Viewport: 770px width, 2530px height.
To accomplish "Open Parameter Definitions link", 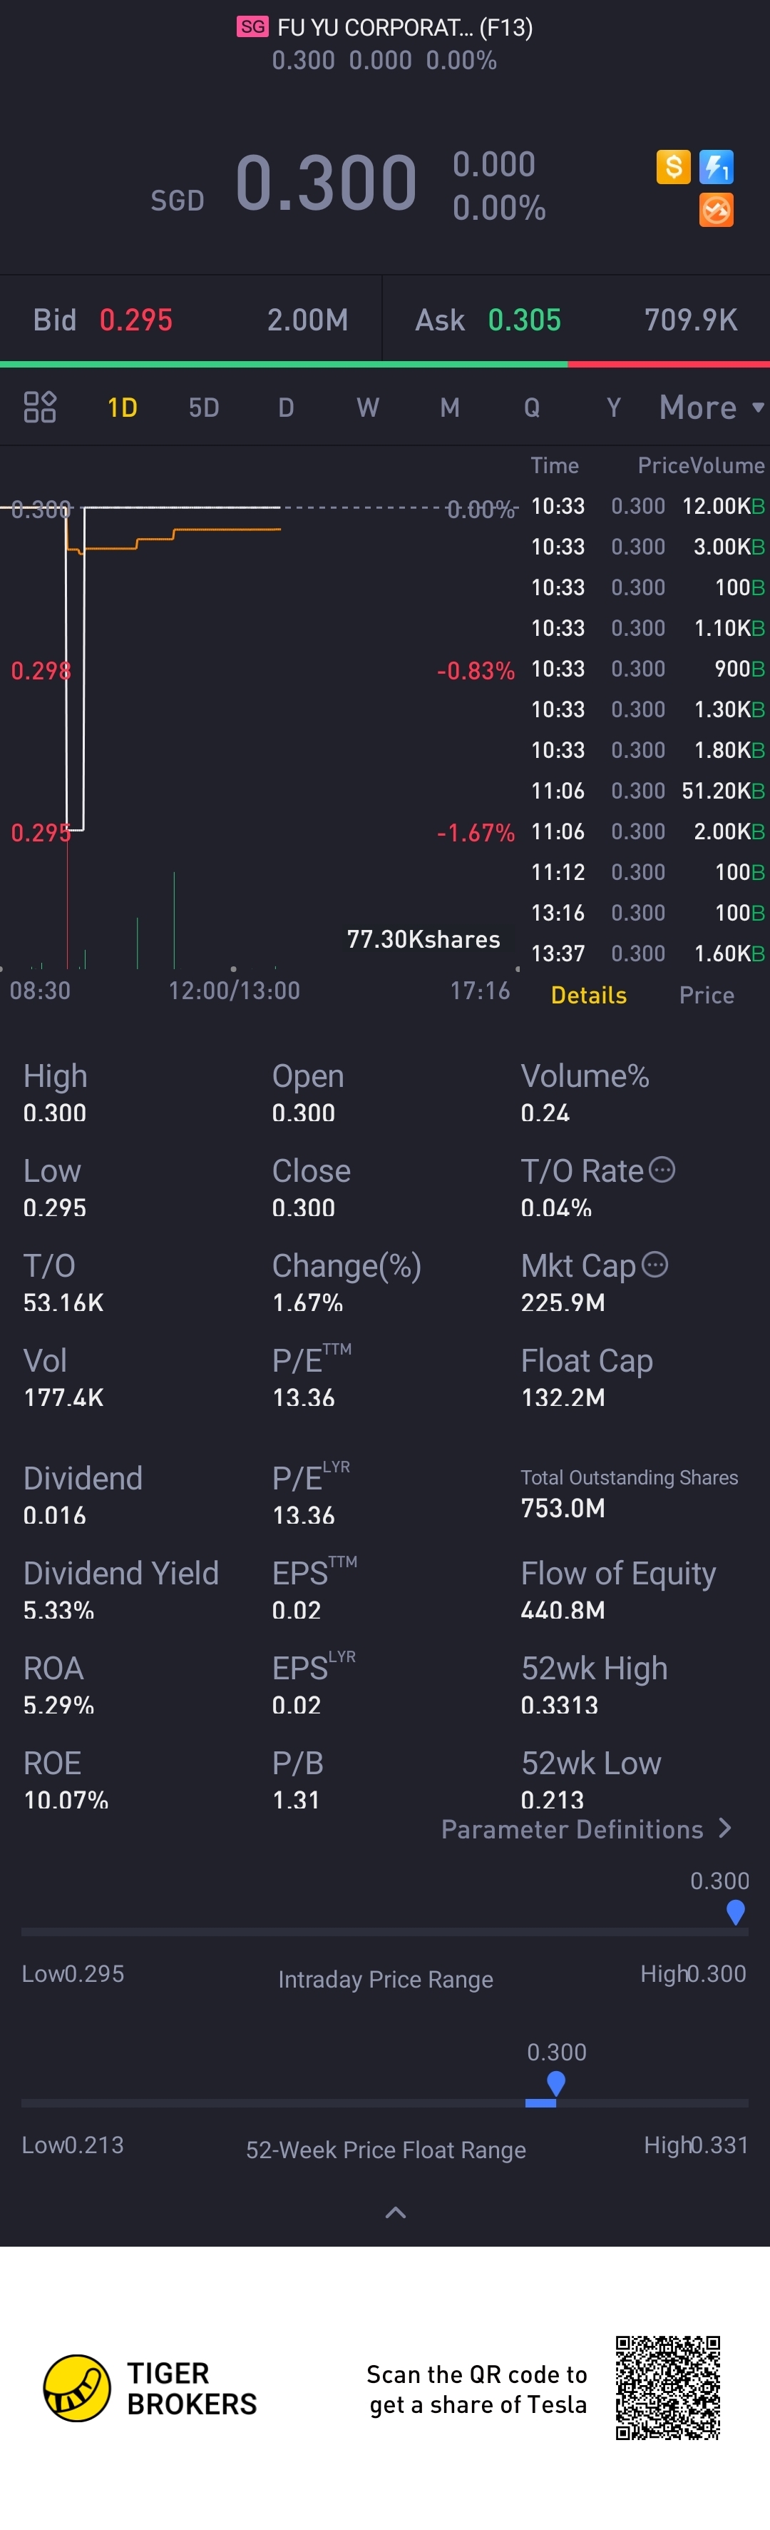I will tap(572, 1828).
